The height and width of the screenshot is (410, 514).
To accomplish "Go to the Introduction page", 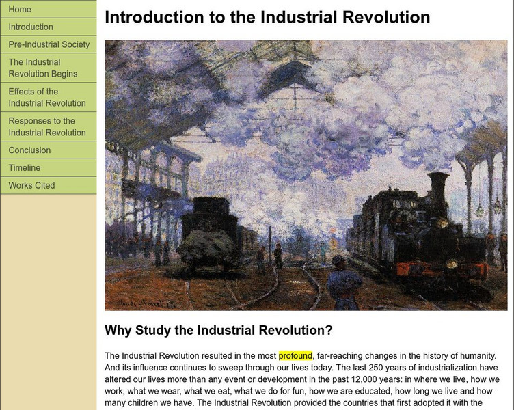I will (48, 27).
